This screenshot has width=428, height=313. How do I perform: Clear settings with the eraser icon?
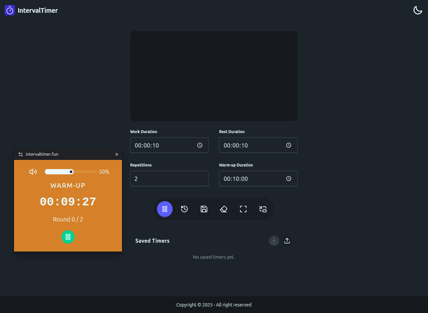click(x=223, y=209)
